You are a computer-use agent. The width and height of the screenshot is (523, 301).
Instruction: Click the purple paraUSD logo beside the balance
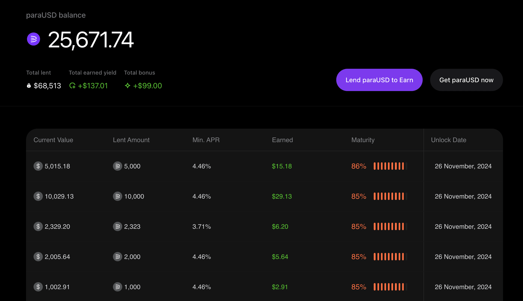[34, 39]
